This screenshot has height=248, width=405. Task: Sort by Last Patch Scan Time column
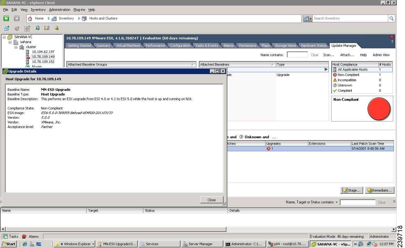click(x=372, y=144)
